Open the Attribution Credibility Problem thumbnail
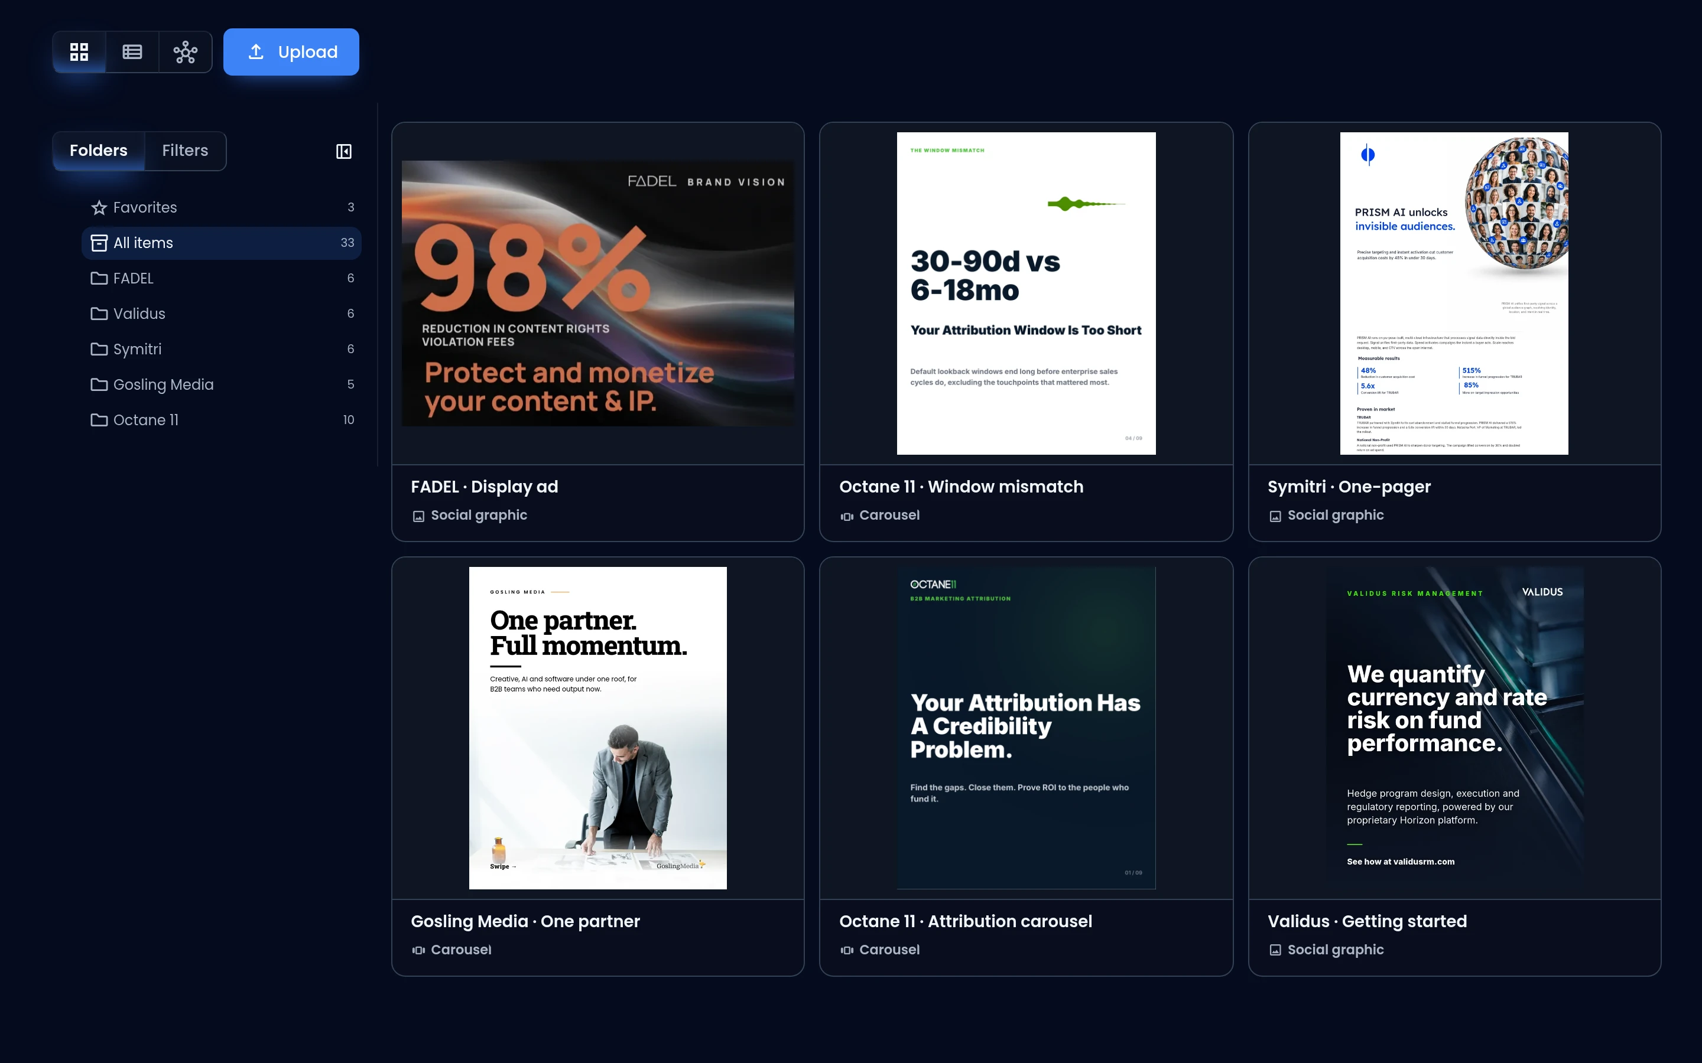Image resolution: width=1702 pixels, height=1063 pixels. (x=1026, y=728)
